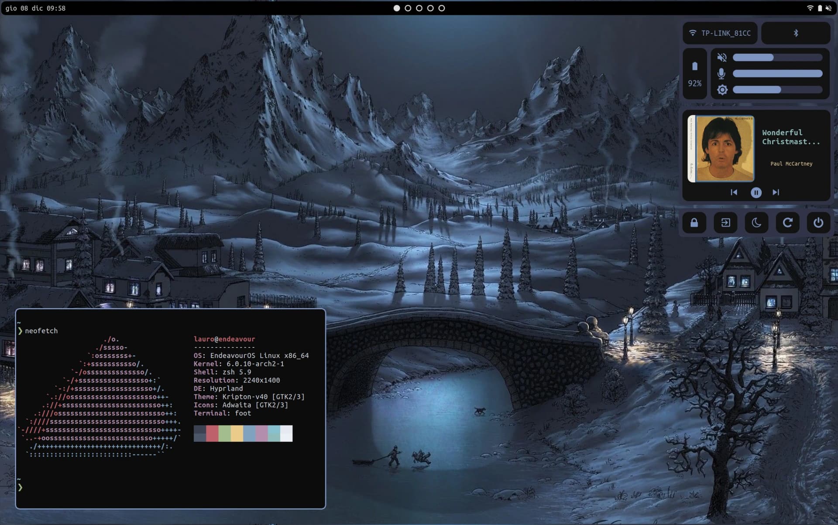This screenshot has width=838, height=525.
Task: Click the top bar Wi-Fi icon
Action: click(810, 8)
